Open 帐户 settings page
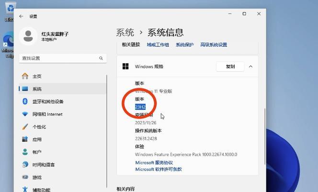 coord(62,152)
